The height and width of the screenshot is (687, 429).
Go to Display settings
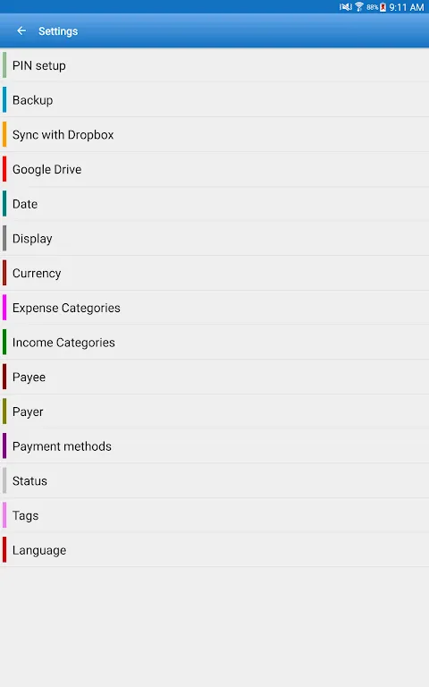[214, 238]
